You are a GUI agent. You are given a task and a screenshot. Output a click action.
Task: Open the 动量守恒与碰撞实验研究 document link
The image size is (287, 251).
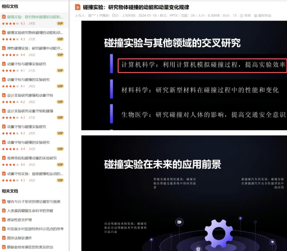tap(27, 64)
